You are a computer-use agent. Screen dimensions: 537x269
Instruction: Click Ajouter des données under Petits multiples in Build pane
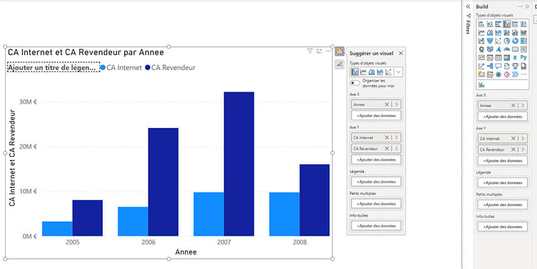[503, 204]
